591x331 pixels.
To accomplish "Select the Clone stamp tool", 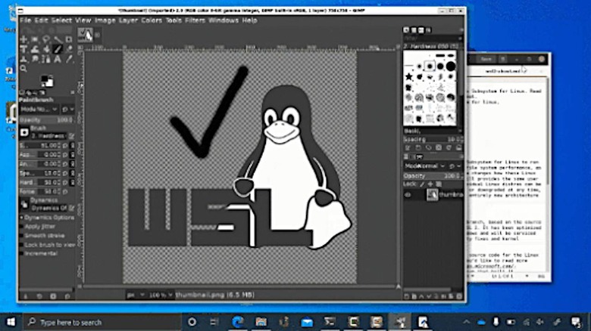I will 23,59.
